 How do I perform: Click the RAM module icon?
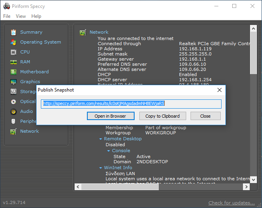point(13,62)
